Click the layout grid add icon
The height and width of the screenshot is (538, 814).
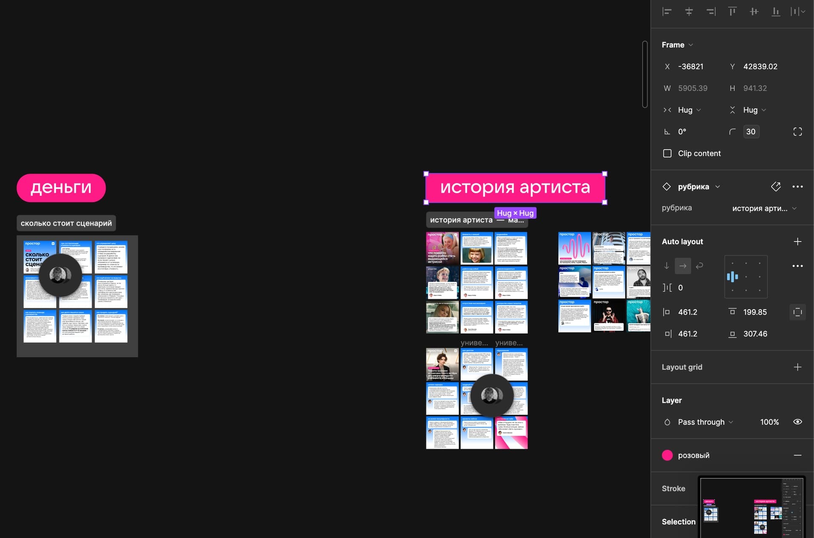click(797, 367)
